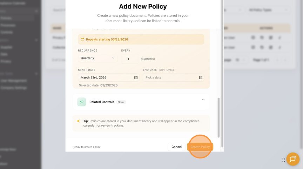The width and height of the screenshot is (303, 169).
Task: Click the Add New Policy dialog scrollbar
Action: [x=218, y=117]
